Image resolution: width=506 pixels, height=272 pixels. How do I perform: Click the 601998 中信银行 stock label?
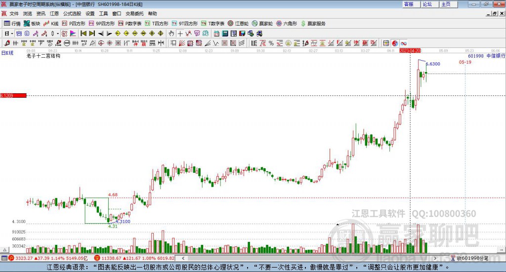(486, 56)
